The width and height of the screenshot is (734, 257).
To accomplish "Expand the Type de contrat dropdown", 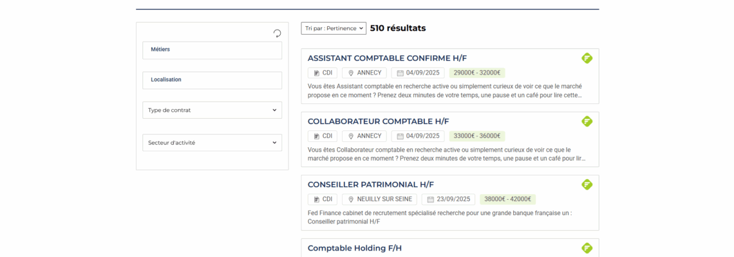I will click(x=212, y=110).
